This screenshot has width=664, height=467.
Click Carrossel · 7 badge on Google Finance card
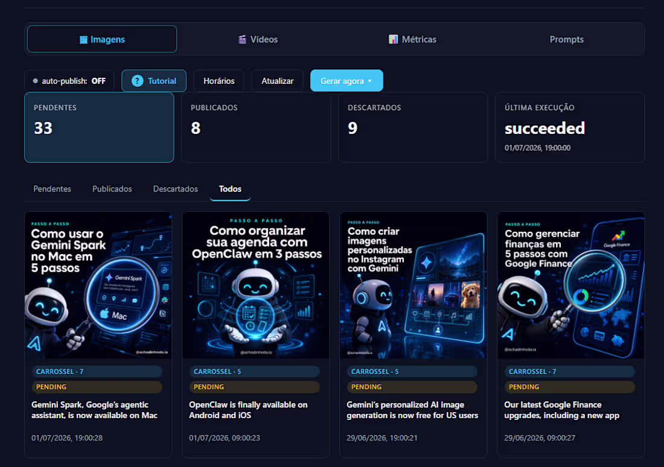(x=570, y=371)
